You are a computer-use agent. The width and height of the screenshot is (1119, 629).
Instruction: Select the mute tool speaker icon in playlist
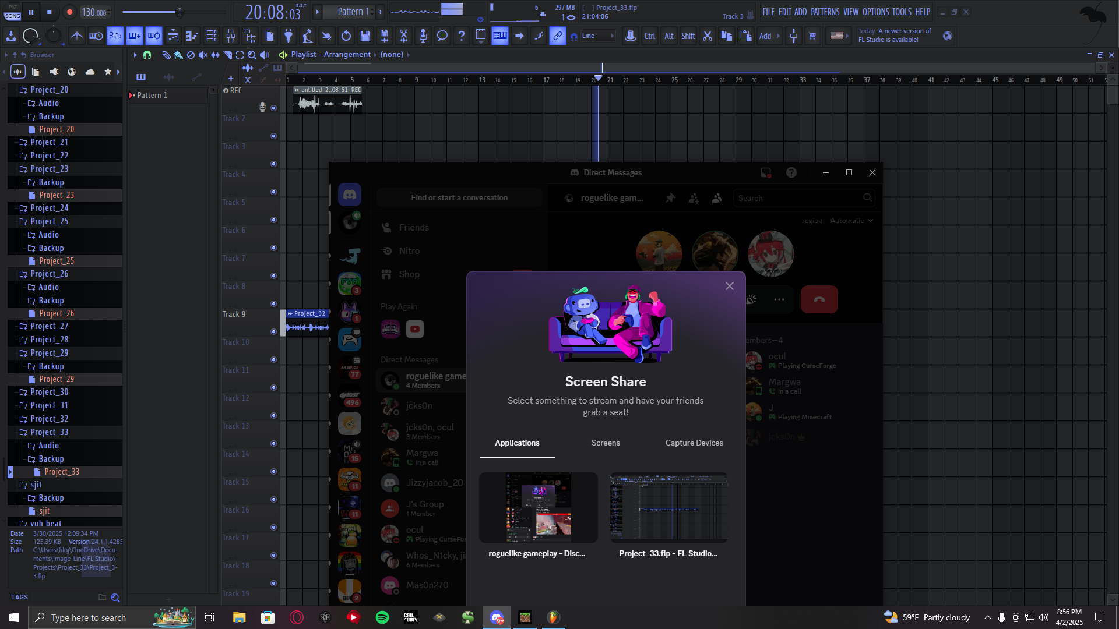click(x=203, y=55)
